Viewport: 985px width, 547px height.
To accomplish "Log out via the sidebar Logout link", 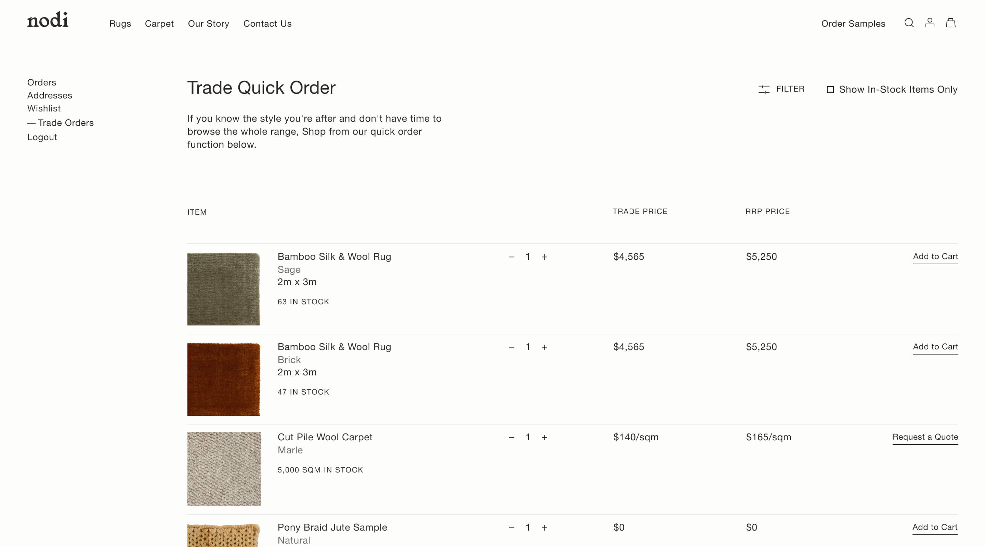I will (42, 137).
